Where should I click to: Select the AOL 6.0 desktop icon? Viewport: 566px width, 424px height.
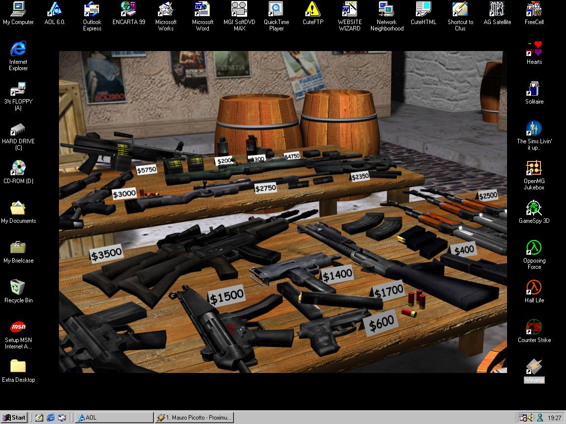(55, 9)
